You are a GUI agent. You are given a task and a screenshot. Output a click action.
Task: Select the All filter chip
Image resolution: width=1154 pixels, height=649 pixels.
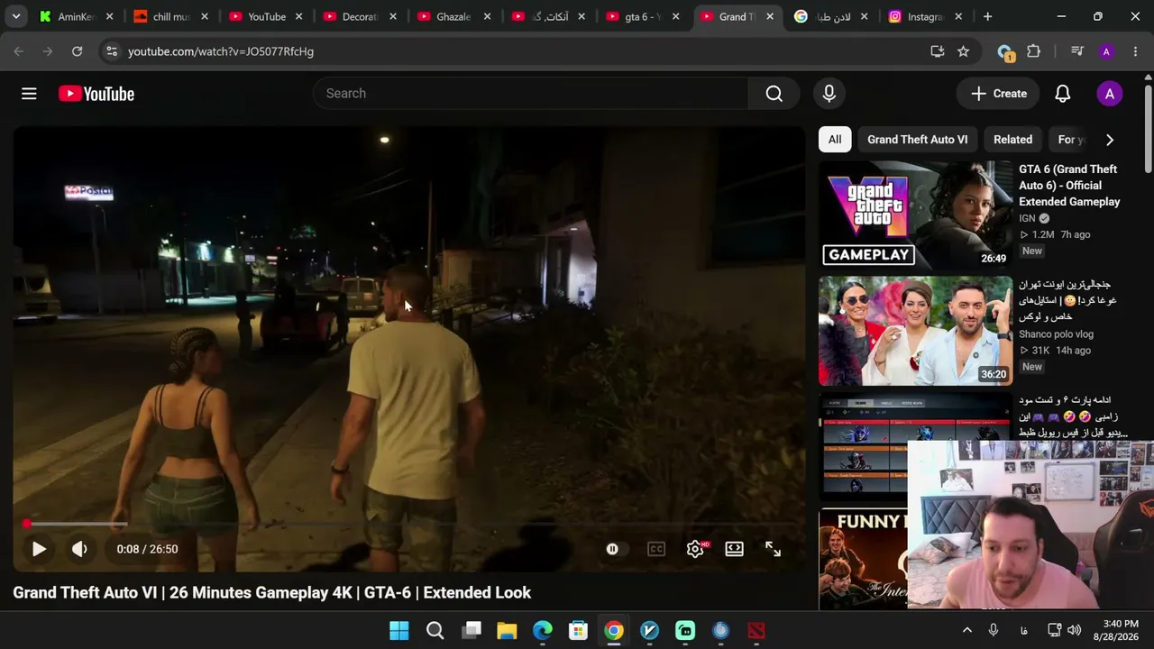(x=835, y=140)
